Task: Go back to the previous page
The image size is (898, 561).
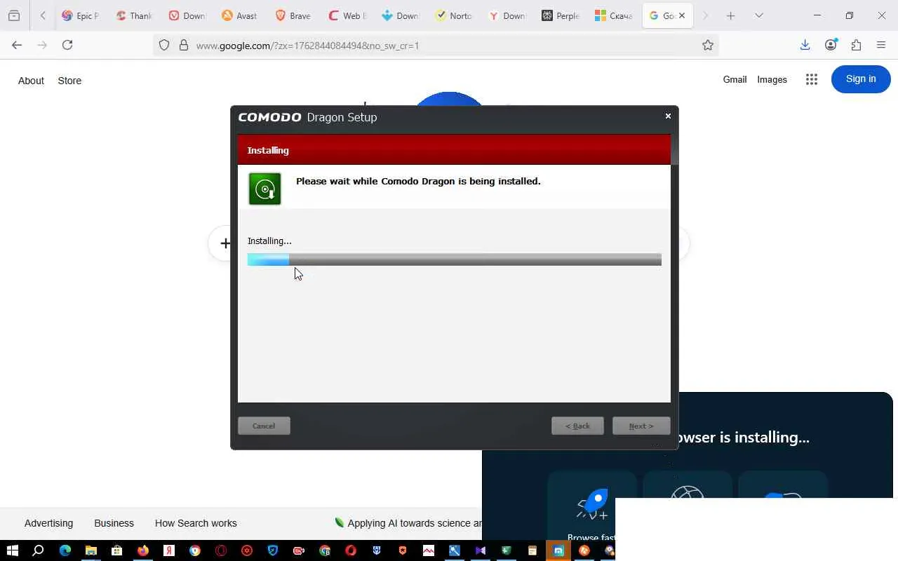Action: 17,45
